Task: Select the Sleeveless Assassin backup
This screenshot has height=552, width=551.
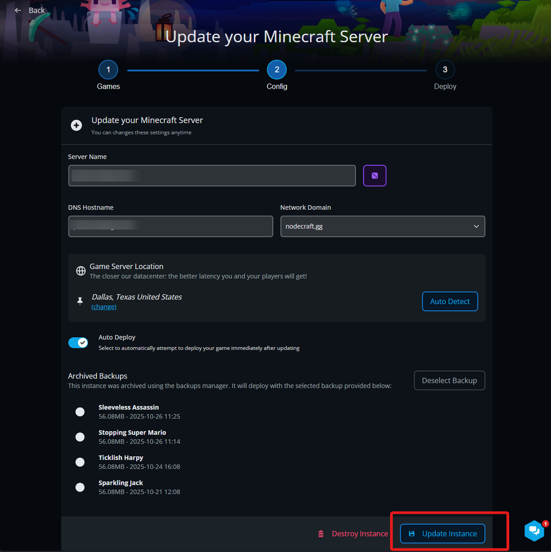Action: pos(80,412)
